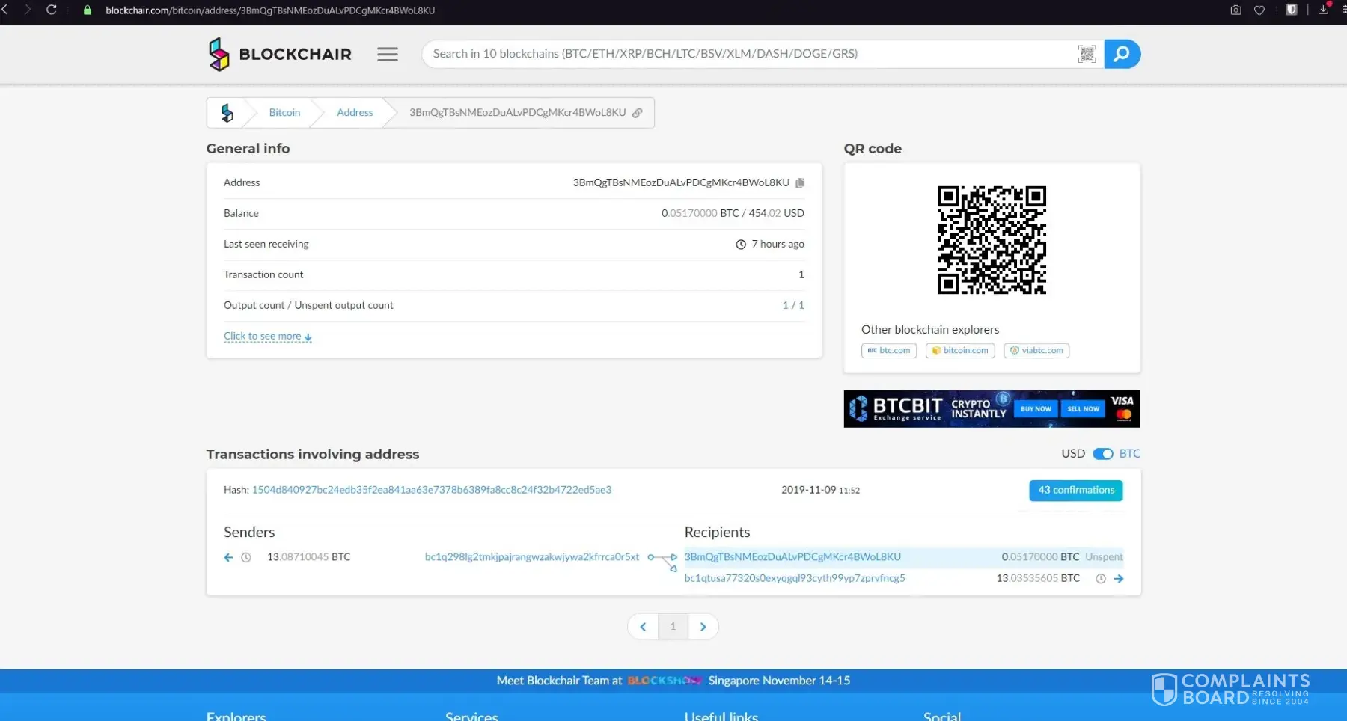
Task: Open the Bitcoin breadcrumb item
Action: [284, 113]
